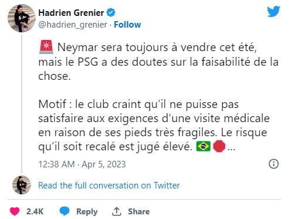Click the red siren emoji

pyautogui.click(x=46, y=47)
